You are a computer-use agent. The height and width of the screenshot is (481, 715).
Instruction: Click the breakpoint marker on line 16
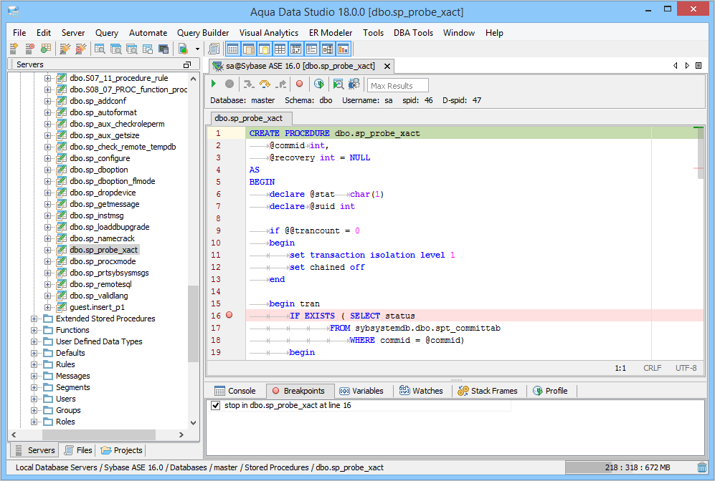(x=229, y=315)
